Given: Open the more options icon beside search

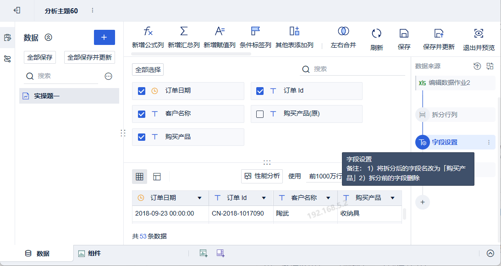Looking at the screenshot, I should (x=109, y=76).
